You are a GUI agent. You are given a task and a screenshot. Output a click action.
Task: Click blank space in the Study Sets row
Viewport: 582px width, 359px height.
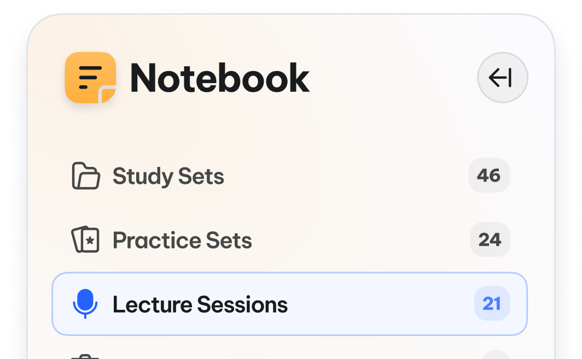345,176
